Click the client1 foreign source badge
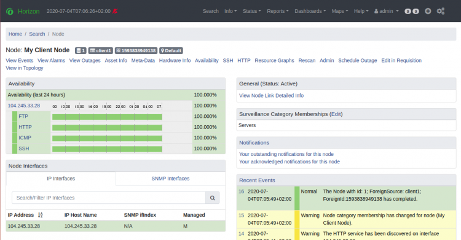Screen dimensions: 461x240 pyautogui.click(x=101, y=50)
